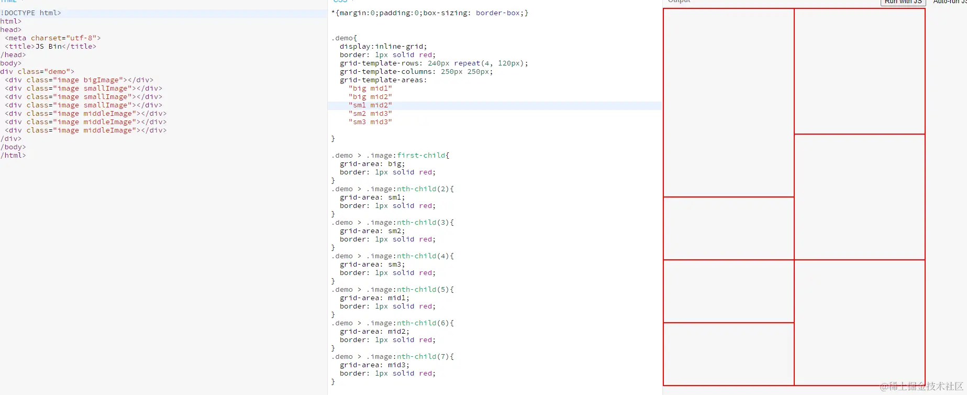Click the "<!DOCTYPE html>" line in HTML
Viewport: 967px width, 395px height.
(30, 13)
